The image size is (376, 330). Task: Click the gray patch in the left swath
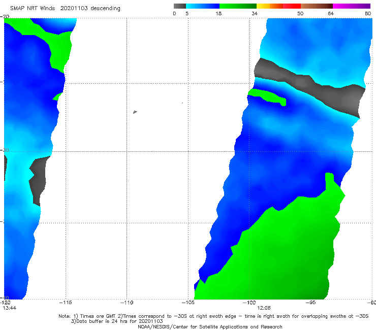[39, 180]
